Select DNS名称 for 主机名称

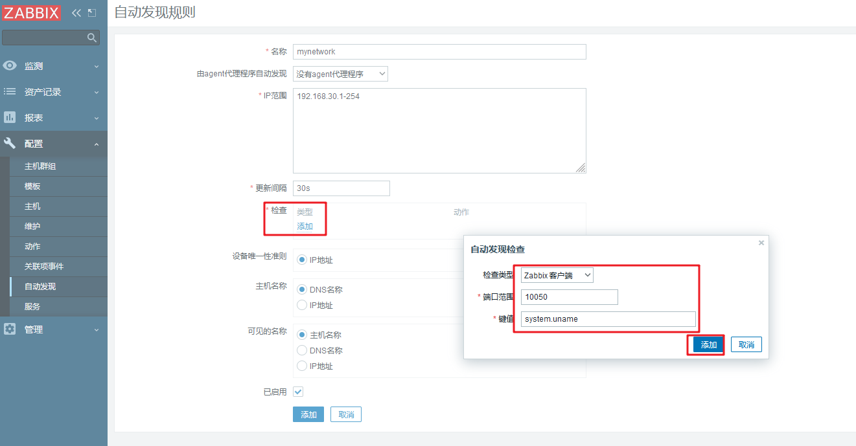coord(302,289)
